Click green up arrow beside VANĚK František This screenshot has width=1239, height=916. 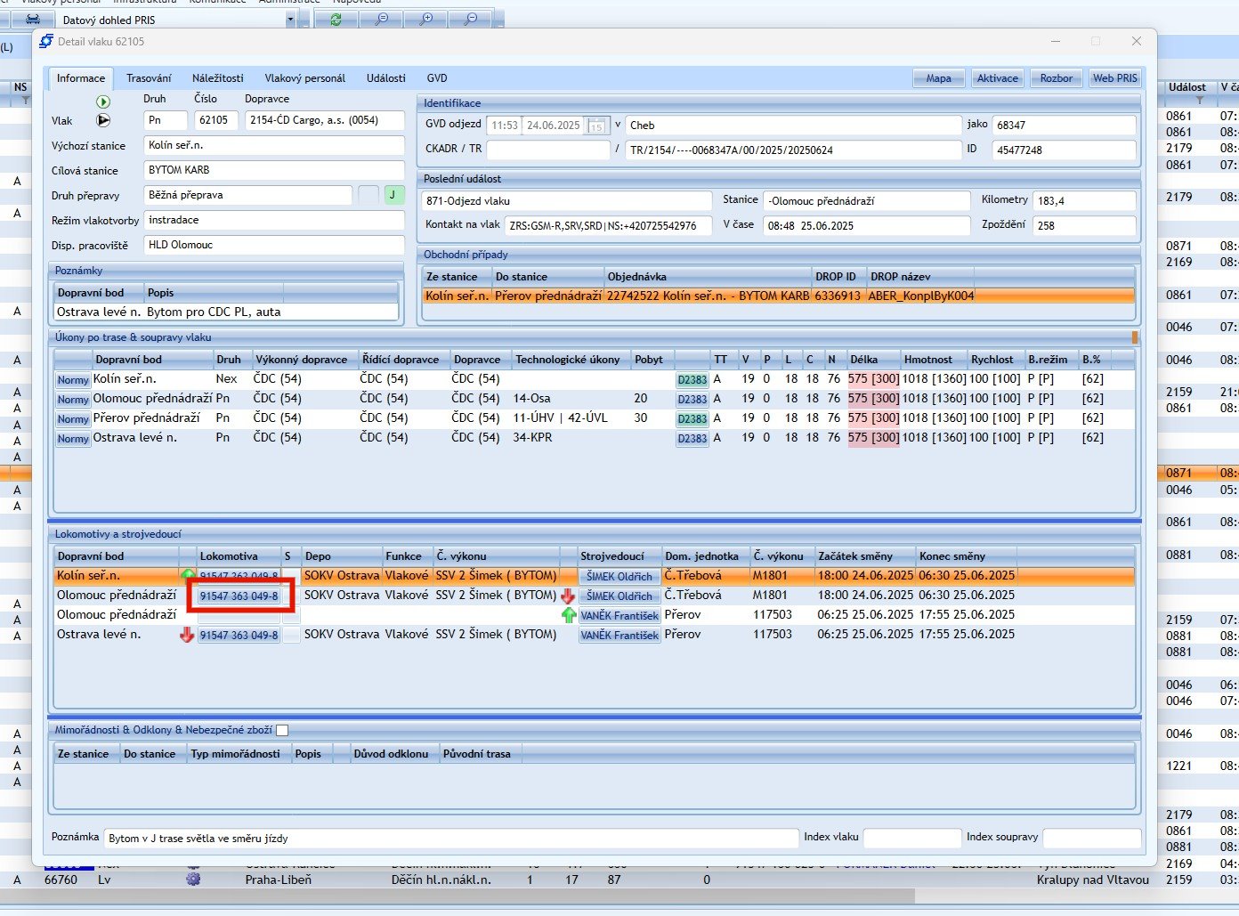(x=569, y=615)
